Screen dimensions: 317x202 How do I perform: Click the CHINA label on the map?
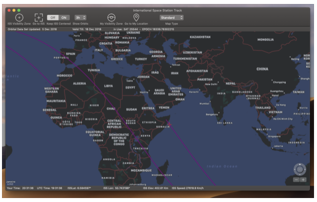262,69
